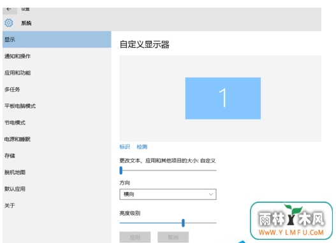Screen dimensions: 336x243
Task: Click the 应用 apply button
Action: [135, 237]
